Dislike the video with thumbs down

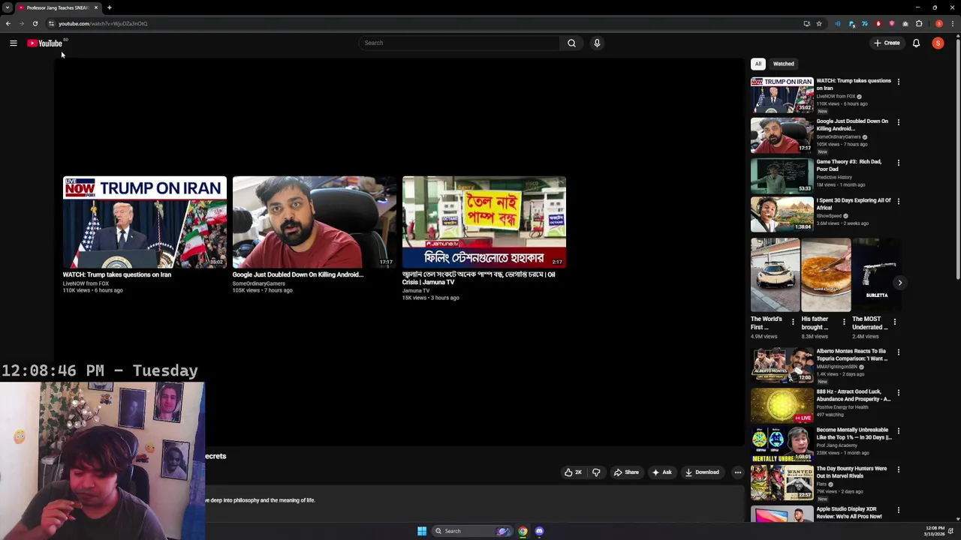click(596, 472)
